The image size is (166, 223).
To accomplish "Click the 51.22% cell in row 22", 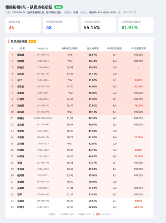I will [93, 188].
